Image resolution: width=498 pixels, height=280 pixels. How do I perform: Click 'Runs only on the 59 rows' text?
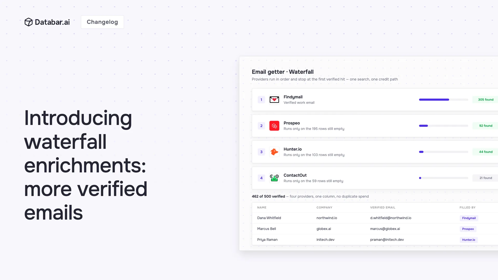pyautogui.click(x=313, y=181)
